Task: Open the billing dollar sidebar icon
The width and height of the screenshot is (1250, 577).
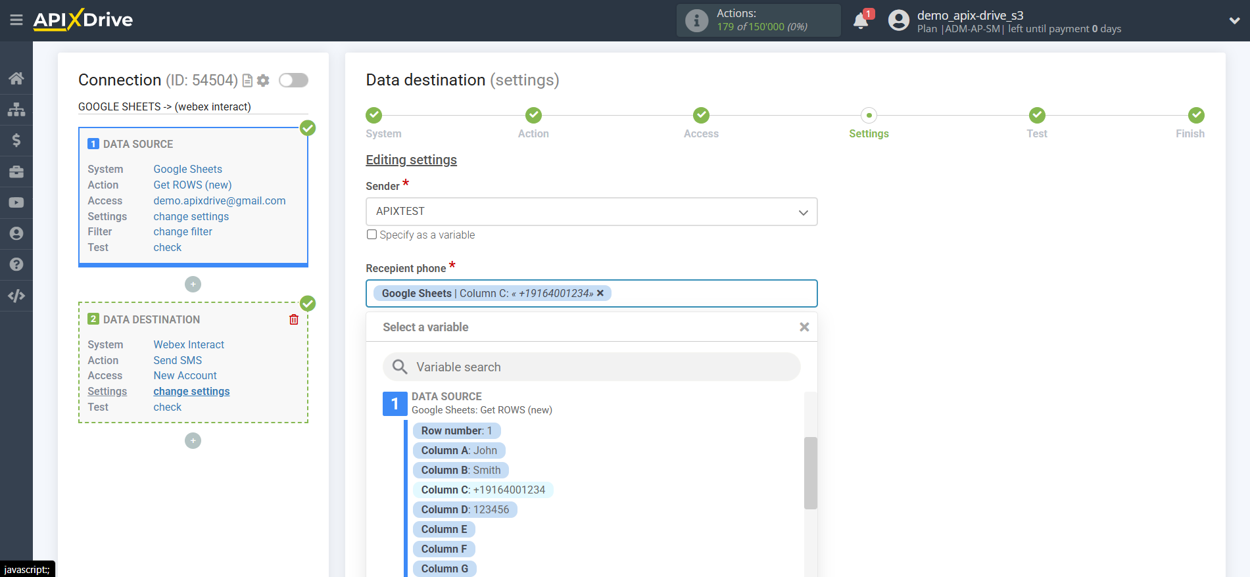Action: 16,140
